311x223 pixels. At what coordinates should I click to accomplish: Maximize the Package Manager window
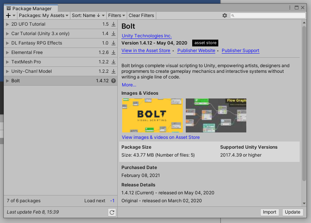point(297,8)
